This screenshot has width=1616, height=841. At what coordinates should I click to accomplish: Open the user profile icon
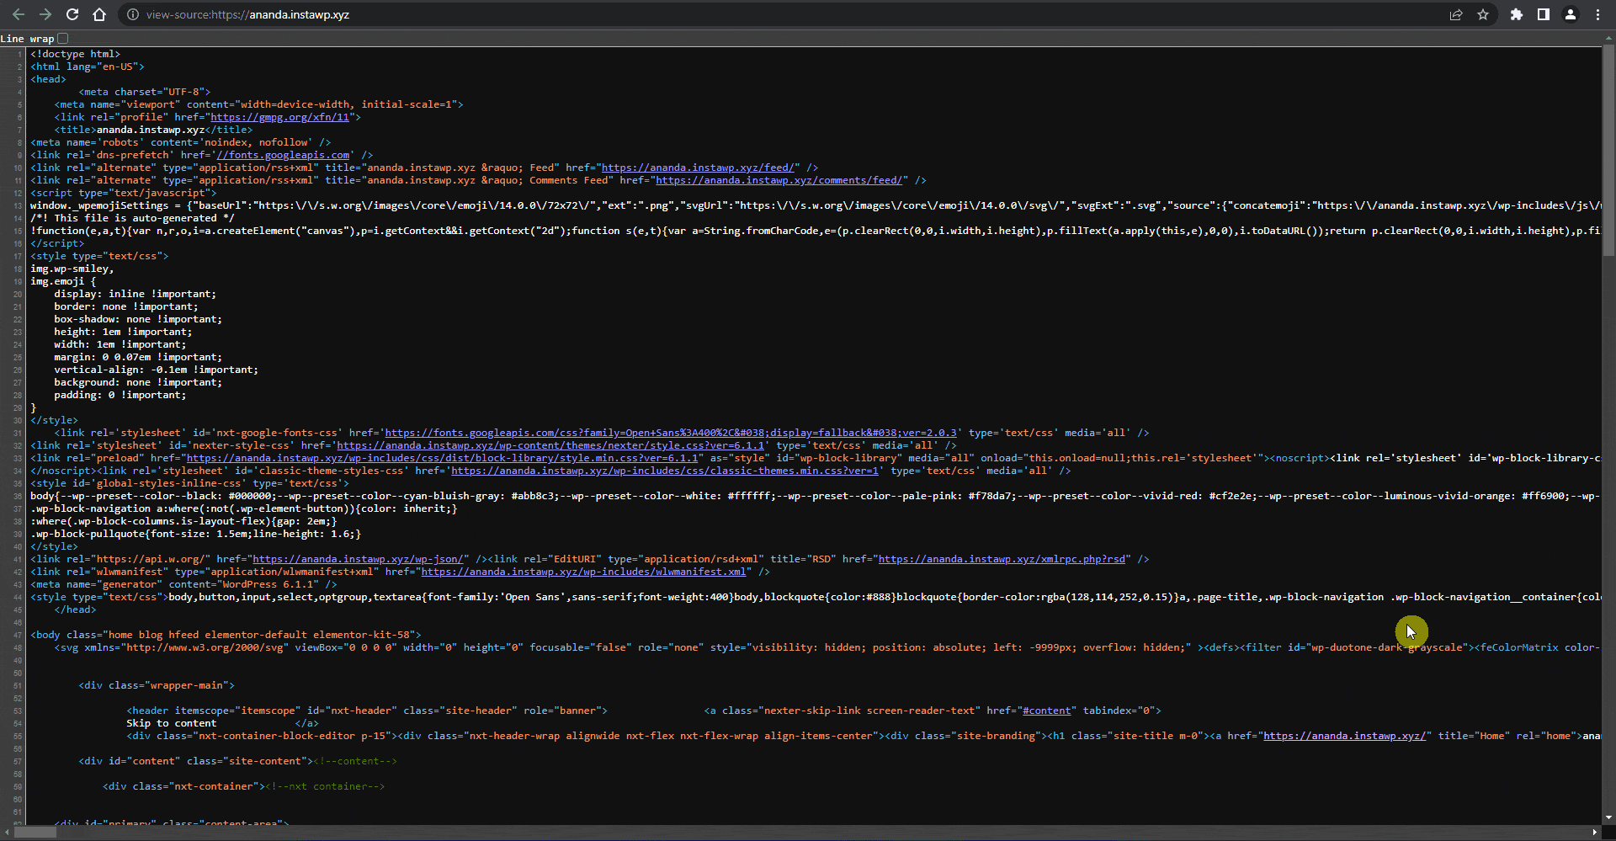pos(1571,14)
